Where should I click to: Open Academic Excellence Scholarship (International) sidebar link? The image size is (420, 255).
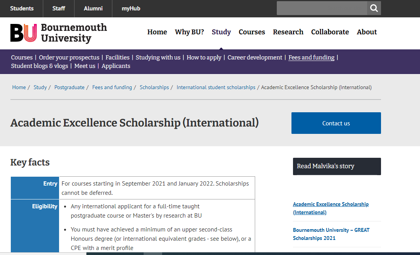(x=330, y=208)
